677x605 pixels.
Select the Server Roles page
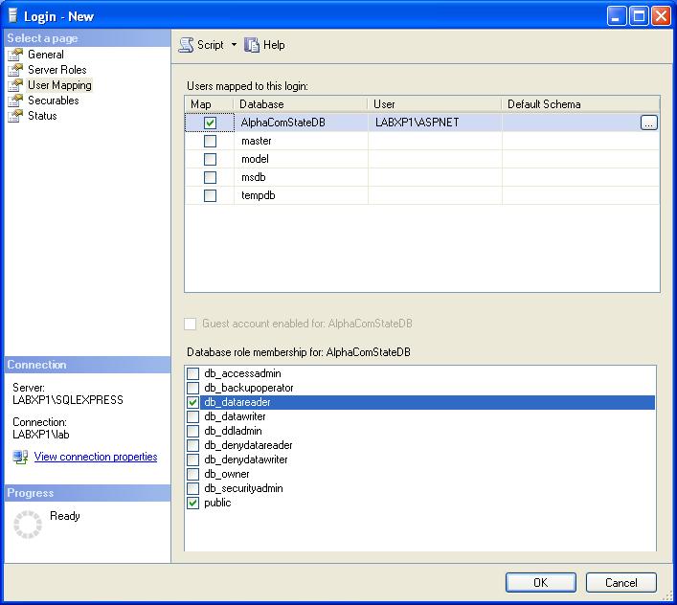(x=57, y=70)
